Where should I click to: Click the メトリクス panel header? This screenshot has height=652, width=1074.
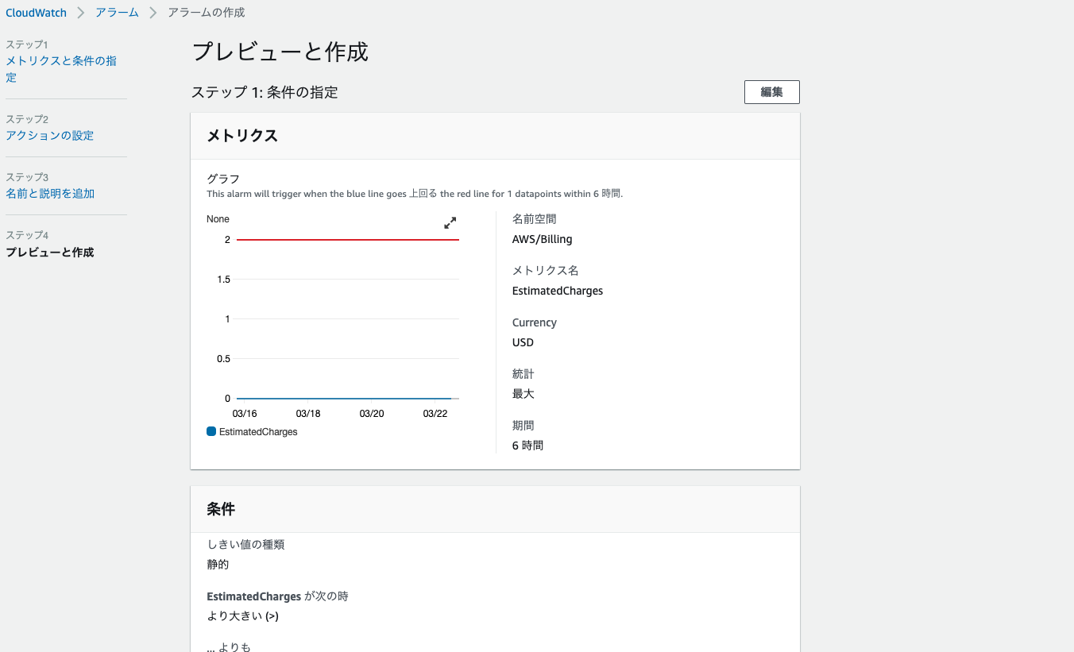pyautogui.click(x=242, y=136)
